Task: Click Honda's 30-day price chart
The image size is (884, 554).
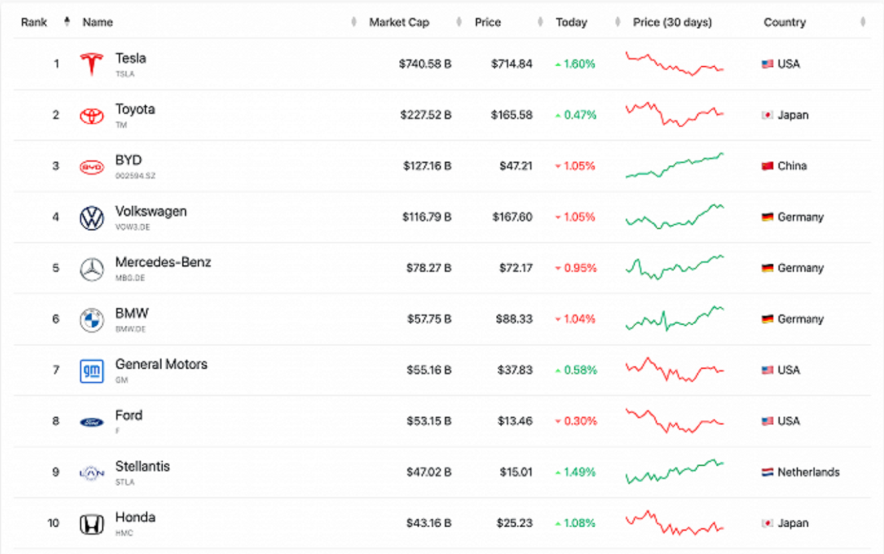Action: [674, 523]
